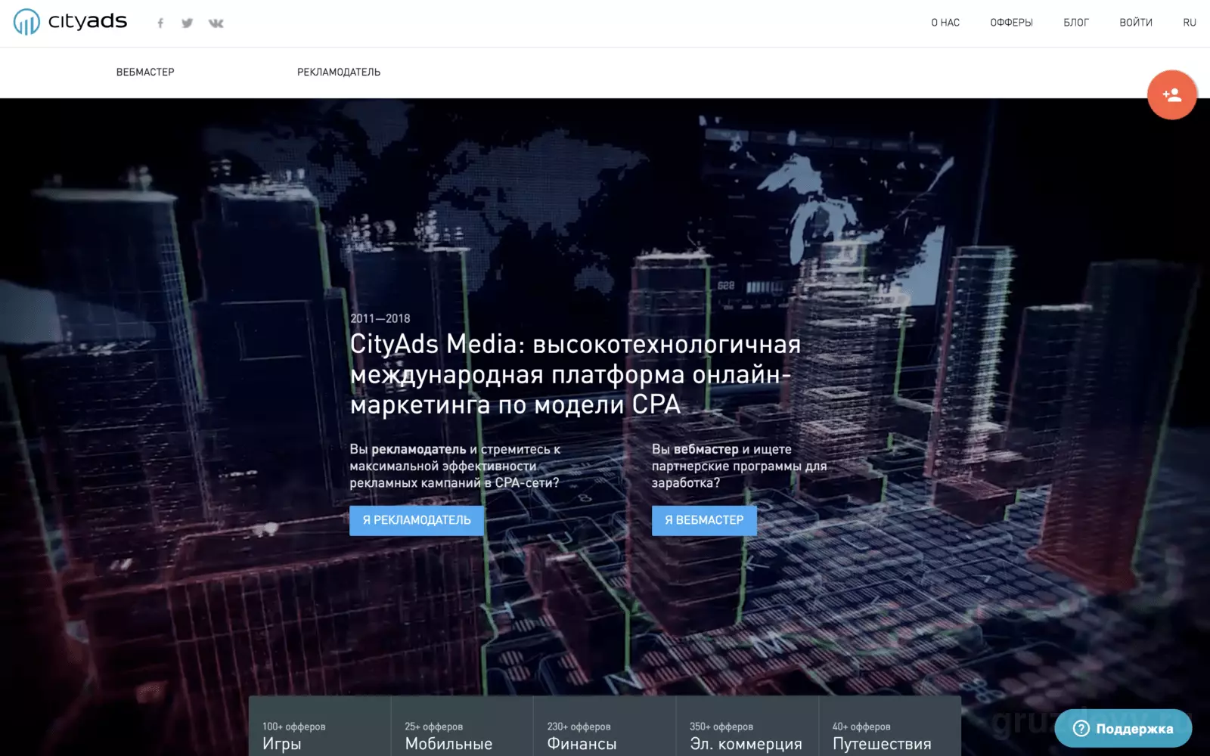Select the Игры 100+ офферов category
The height and width of the screenshot is (756, 1210).
[x=320, y=727]
